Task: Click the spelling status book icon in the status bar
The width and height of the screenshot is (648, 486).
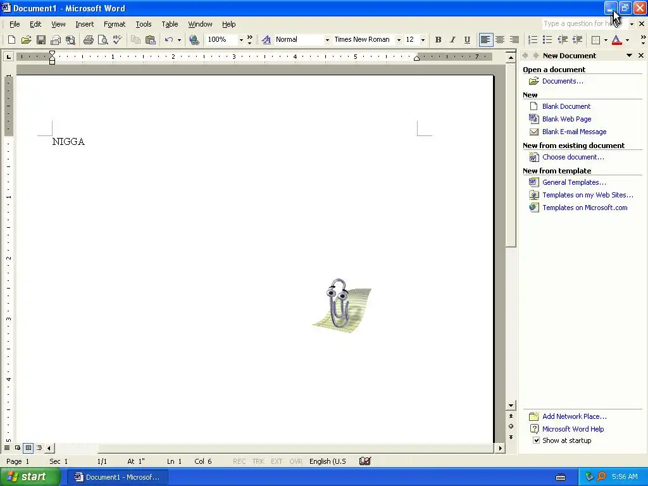Action: pos(365,461)
